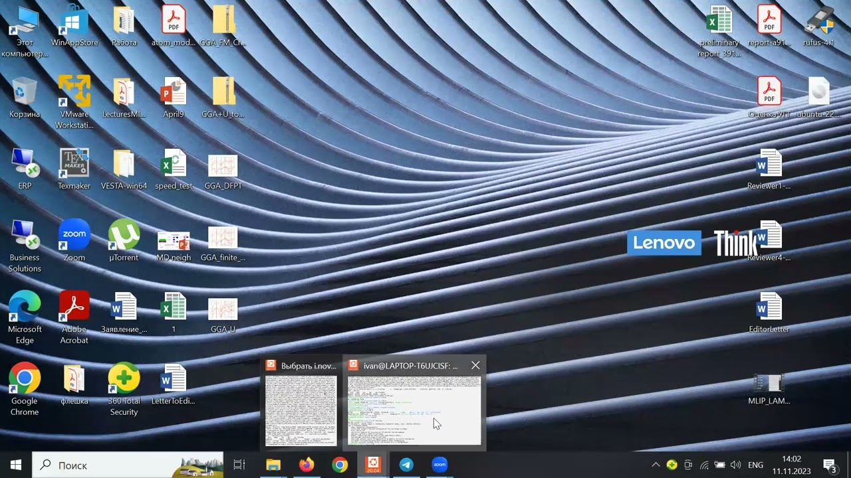Launch rufus-4.1 from the desktop
851x478 pixels.
tap(819, 27)
